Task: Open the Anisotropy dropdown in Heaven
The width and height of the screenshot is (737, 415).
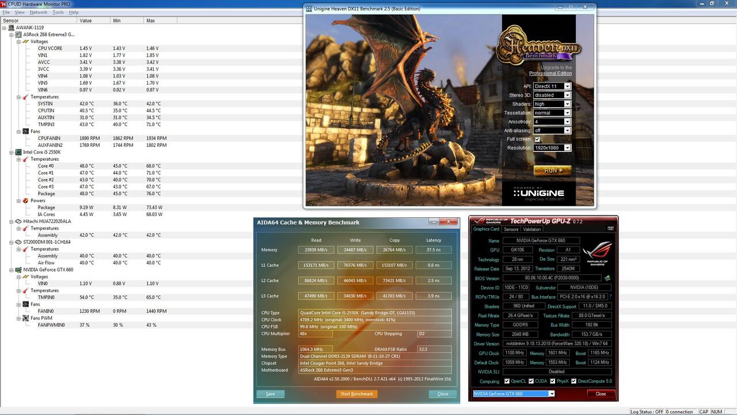Action: [x=552, y=122]
